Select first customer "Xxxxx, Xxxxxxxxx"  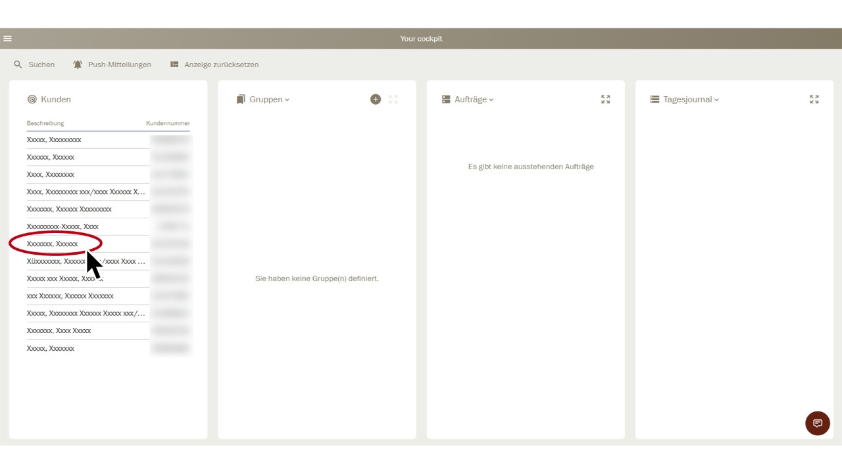click(54, 140)
